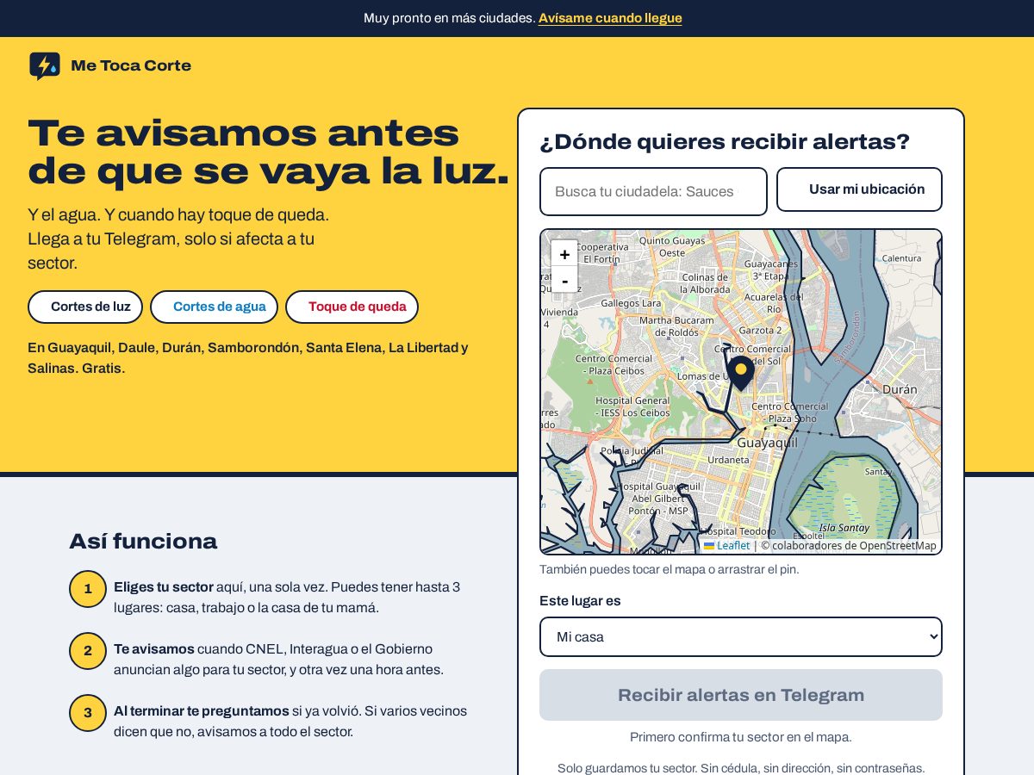Click 'Garzota 2' label on the map

[760, 330]
